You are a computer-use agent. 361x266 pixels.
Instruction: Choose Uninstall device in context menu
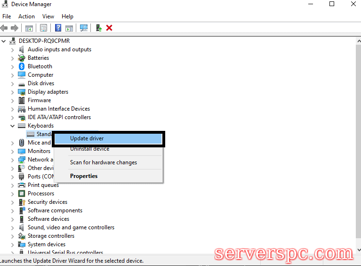108,149
